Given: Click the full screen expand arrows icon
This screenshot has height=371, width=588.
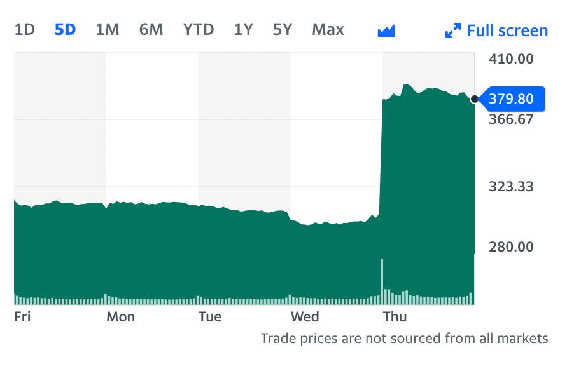Looking at the screenshot, I should tap(452, 30).
